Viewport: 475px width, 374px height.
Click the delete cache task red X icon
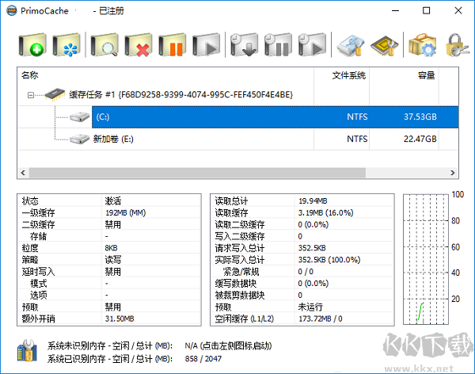click(x=139, y=45)
